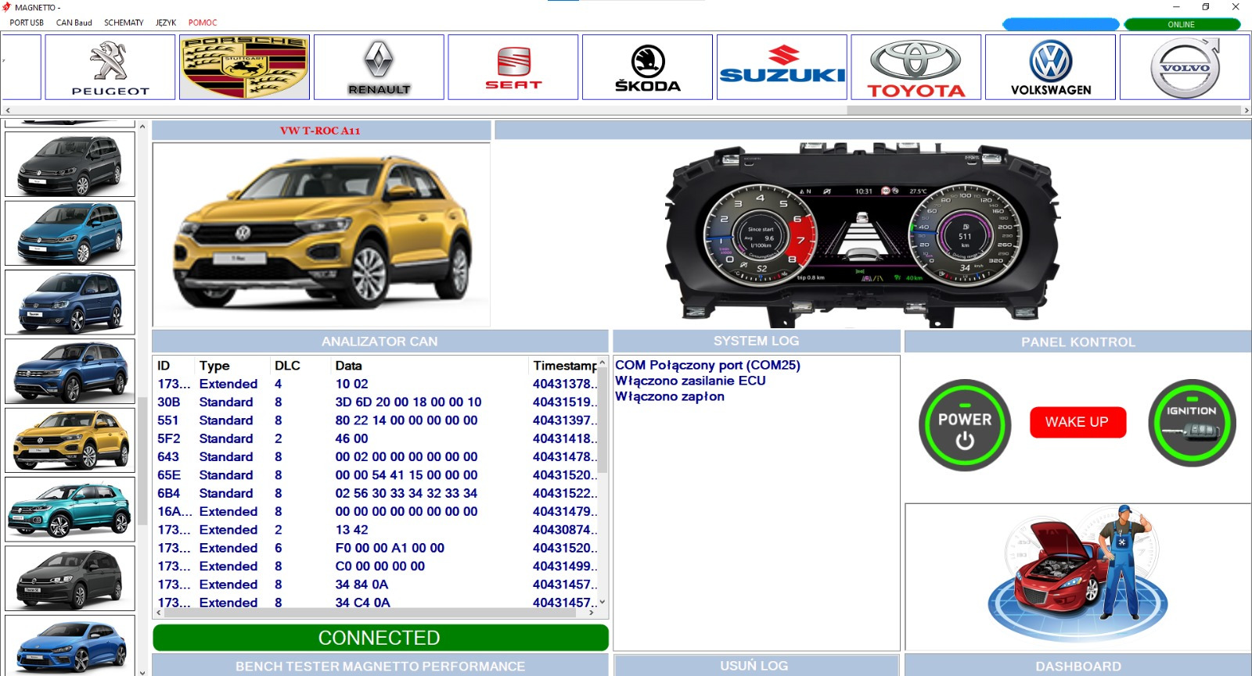Click log line 'COM Połączony port (COM25)'
Viewport: 1252px width, 676px height.
(707, 365)
